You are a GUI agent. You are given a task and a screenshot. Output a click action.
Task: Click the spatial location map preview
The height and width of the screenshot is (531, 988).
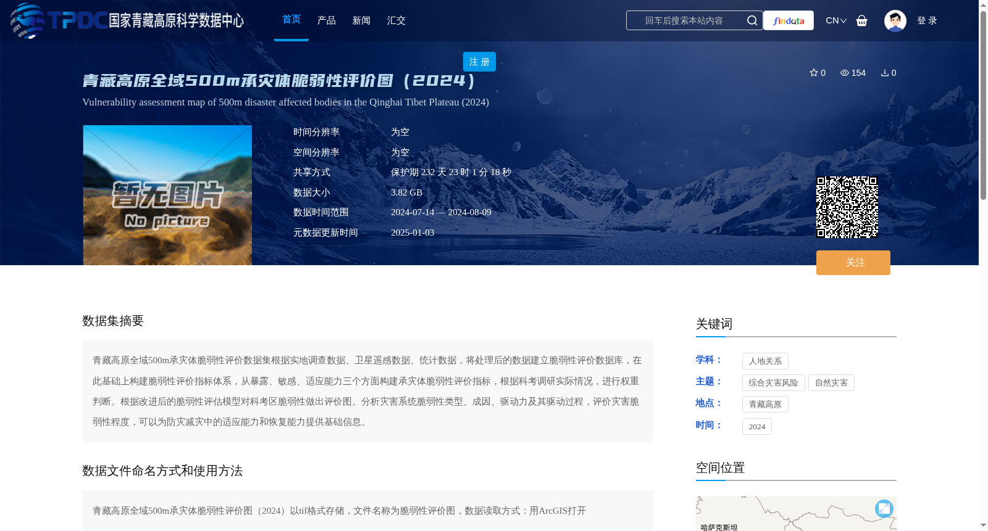click(x=796, y=514)
